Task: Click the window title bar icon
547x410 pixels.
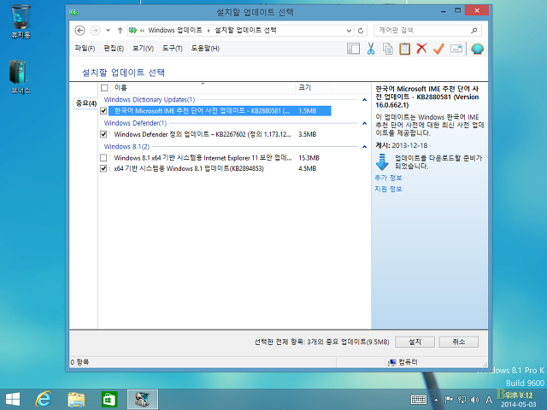Action: 74,13
